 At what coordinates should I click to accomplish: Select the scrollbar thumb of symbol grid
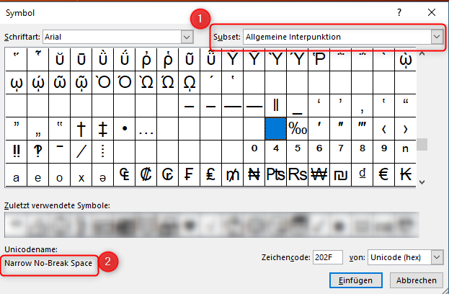coord(422,145)
